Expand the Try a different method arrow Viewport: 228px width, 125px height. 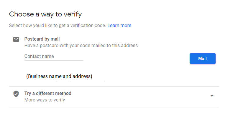tap(212, 96)
